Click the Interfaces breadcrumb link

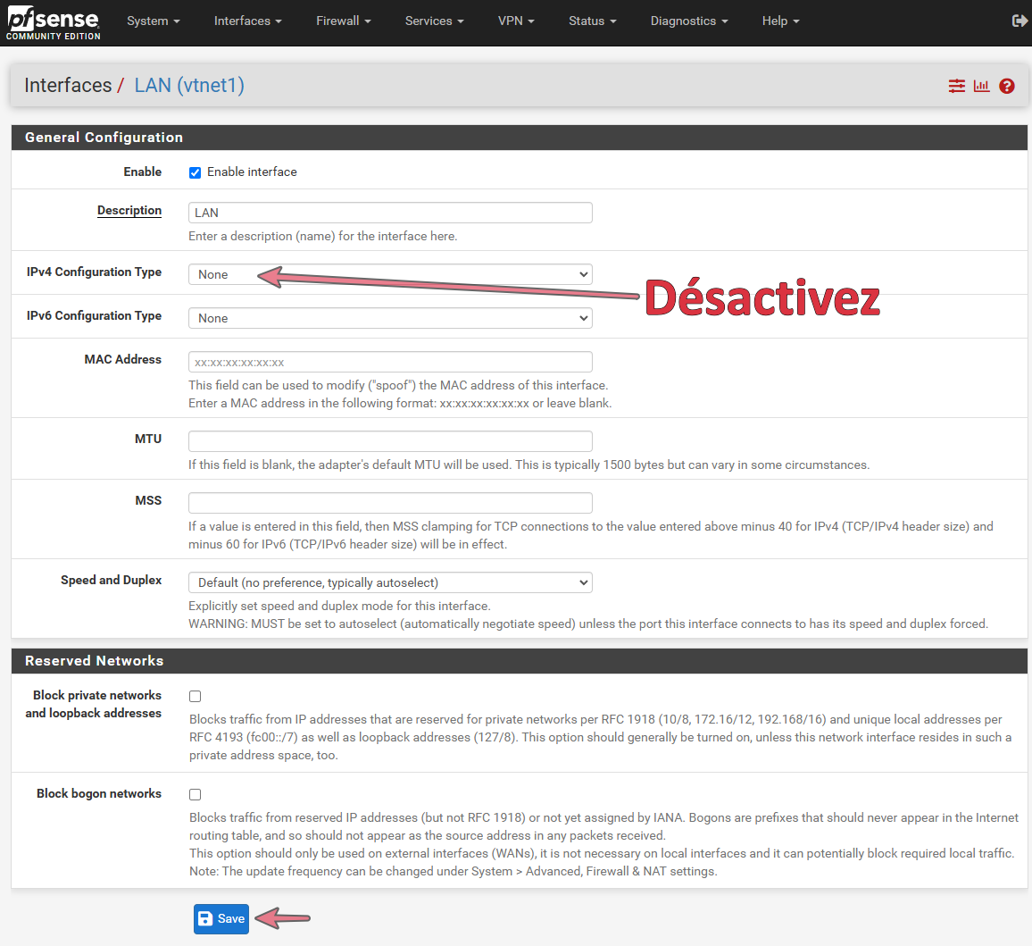pos(68,86)
